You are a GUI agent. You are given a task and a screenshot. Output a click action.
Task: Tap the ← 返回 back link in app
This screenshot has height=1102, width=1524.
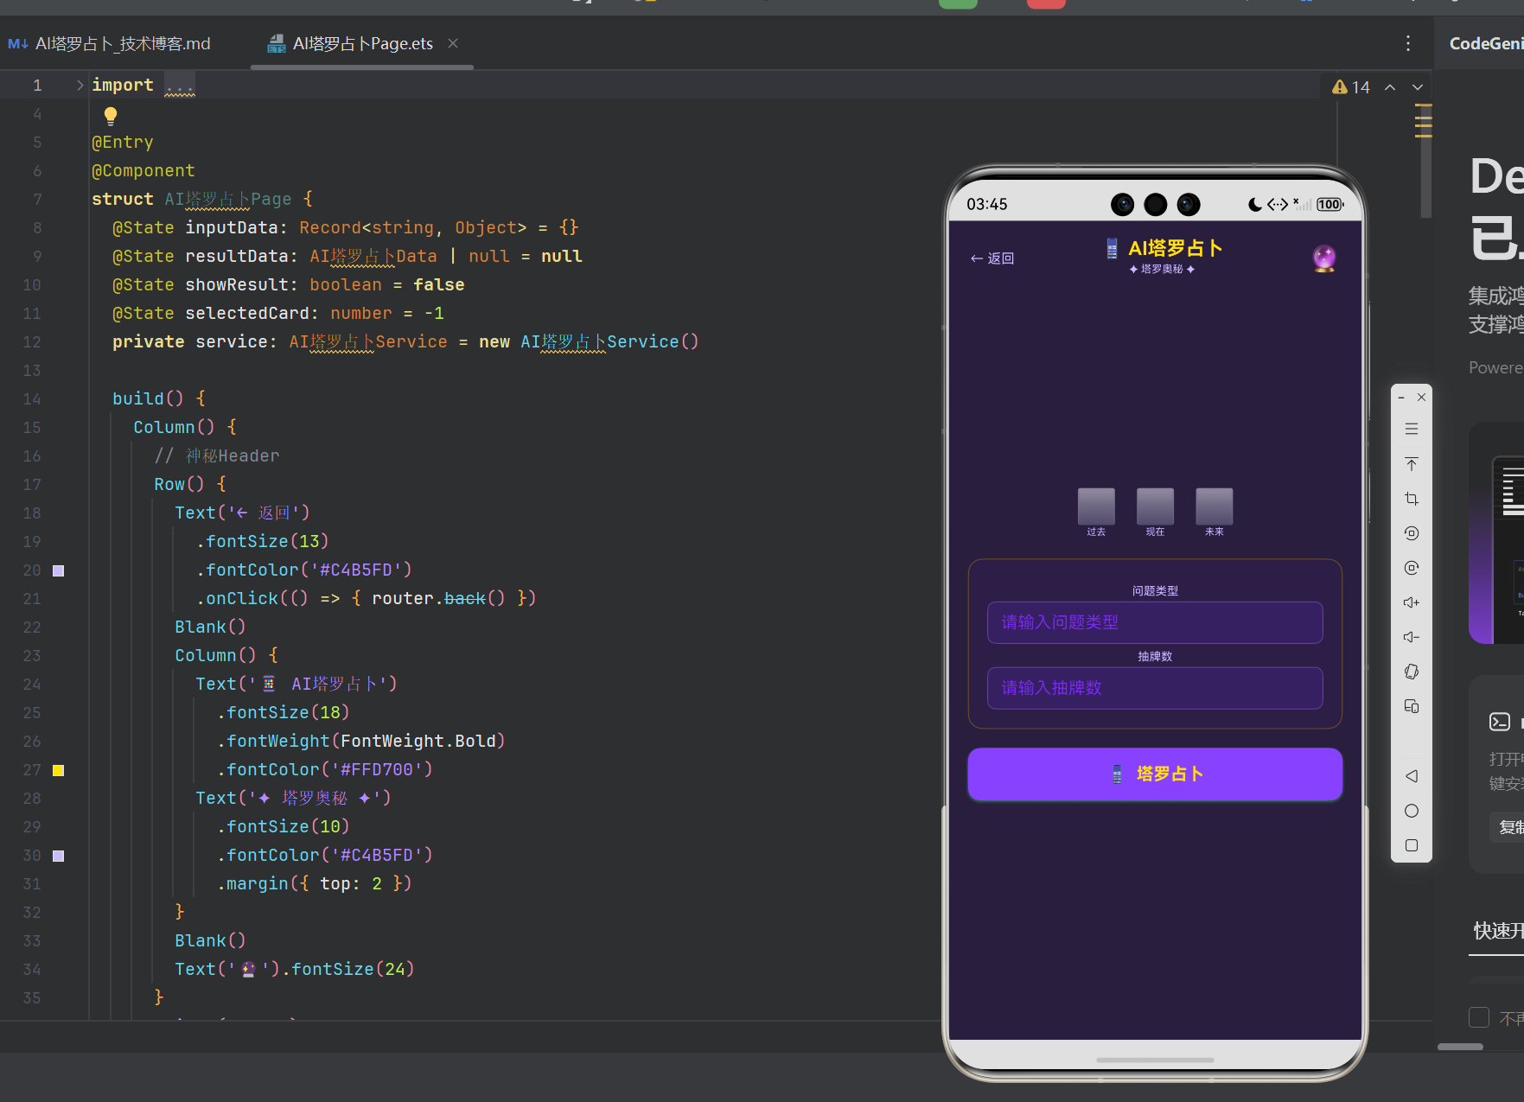tap(992, 258)
